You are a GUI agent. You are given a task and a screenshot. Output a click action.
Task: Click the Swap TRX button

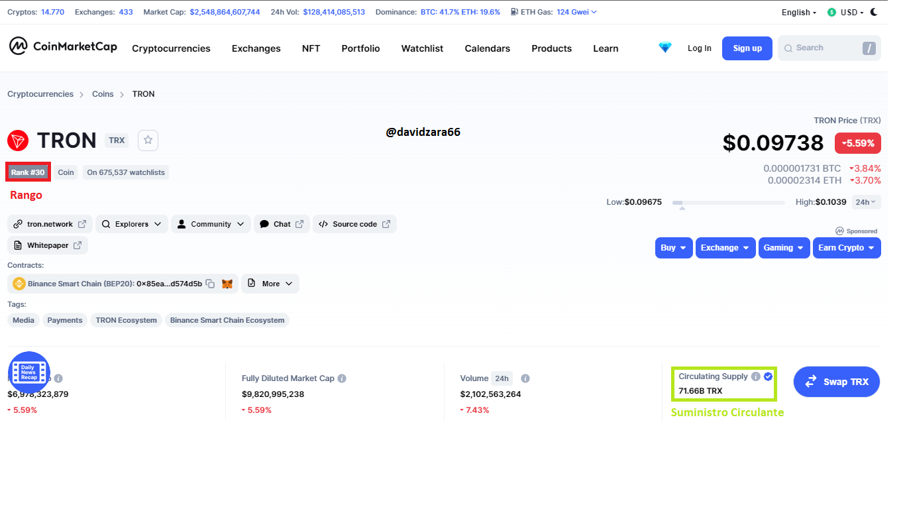coord(836,382)
